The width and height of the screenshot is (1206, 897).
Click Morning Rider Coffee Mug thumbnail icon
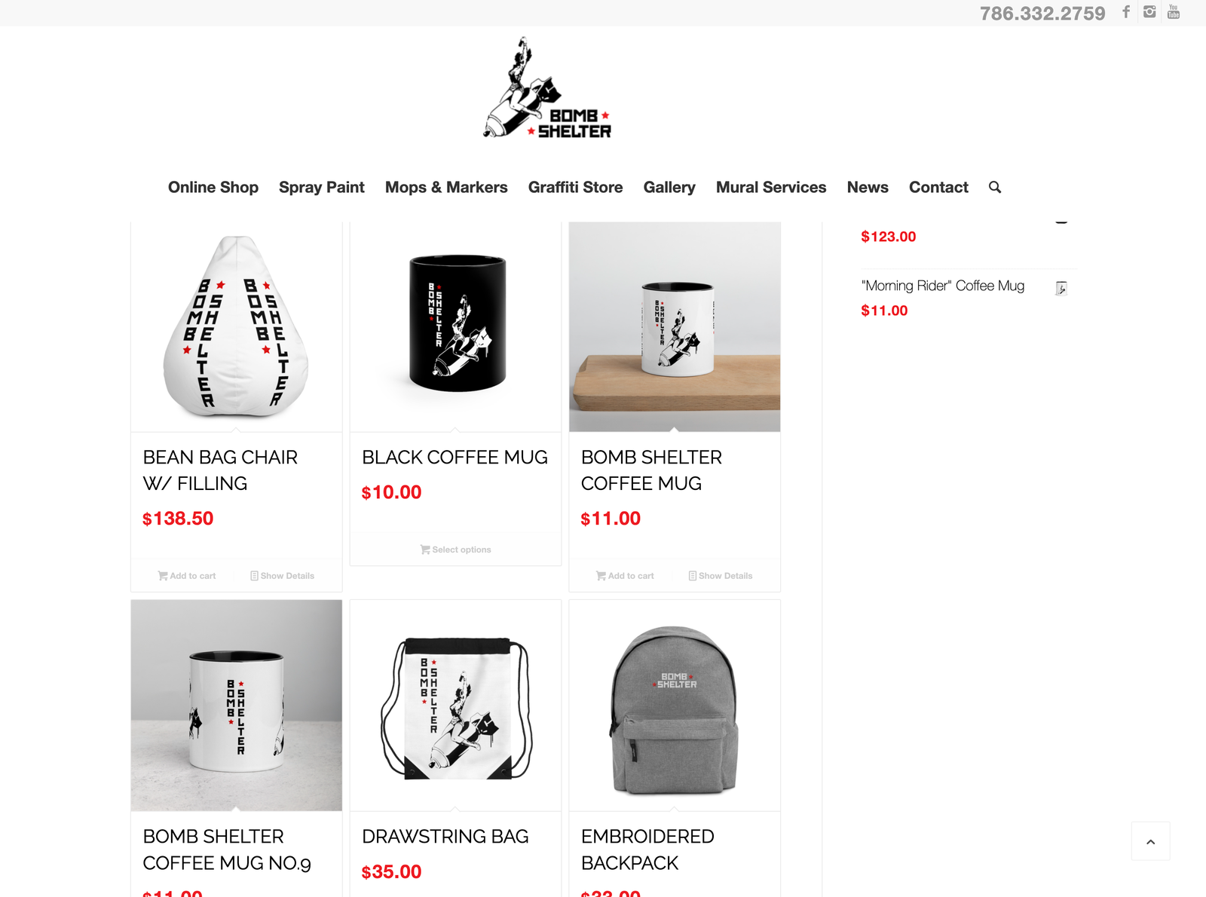pos(1061,288)
